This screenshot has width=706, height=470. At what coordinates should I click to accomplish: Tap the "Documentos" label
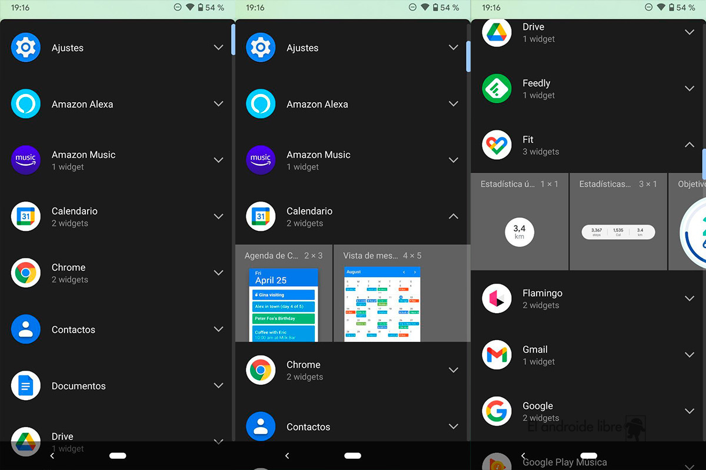pos(79,386)
